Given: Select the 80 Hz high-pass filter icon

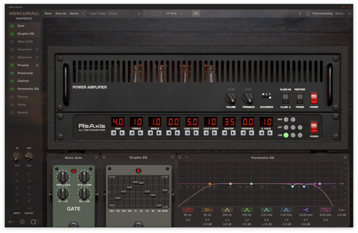Looking at the screenshot, I should click(188, 210).
